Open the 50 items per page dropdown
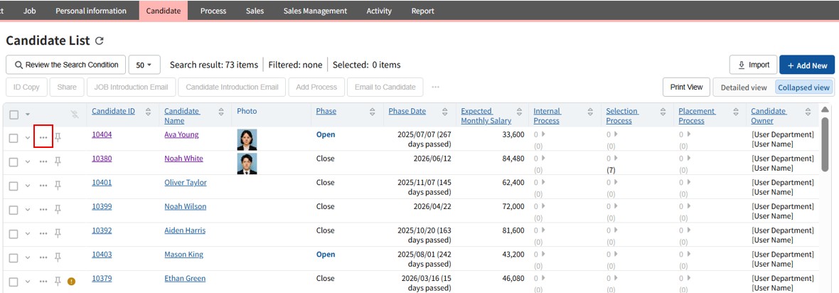Image resolution: width=839 pixels, height=293 pixels. pyautogui.click(x=144, y=65)
